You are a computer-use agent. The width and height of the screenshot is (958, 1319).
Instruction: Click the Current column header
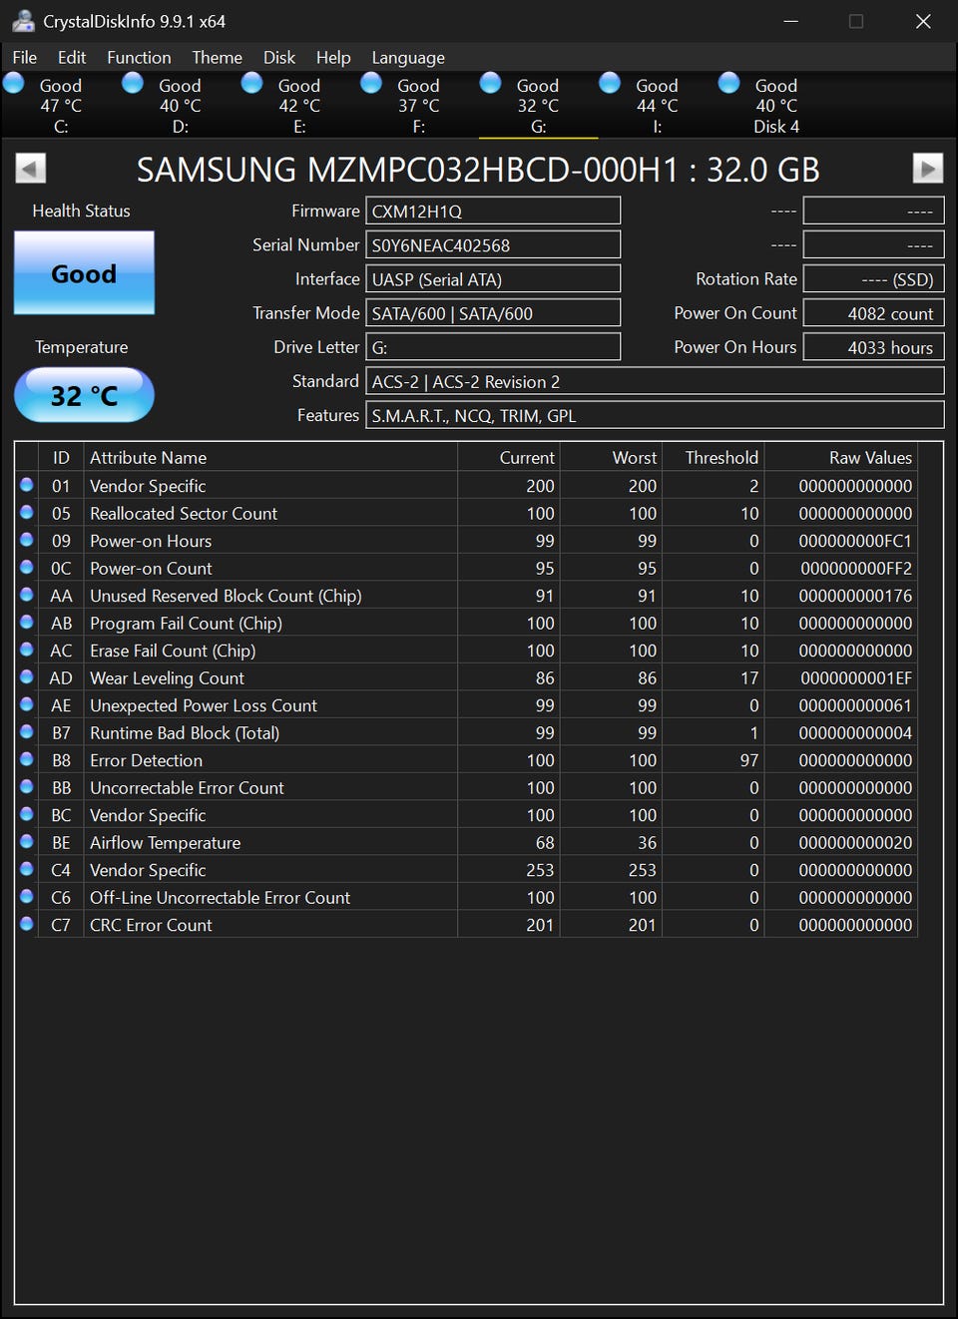click(509, 457)
